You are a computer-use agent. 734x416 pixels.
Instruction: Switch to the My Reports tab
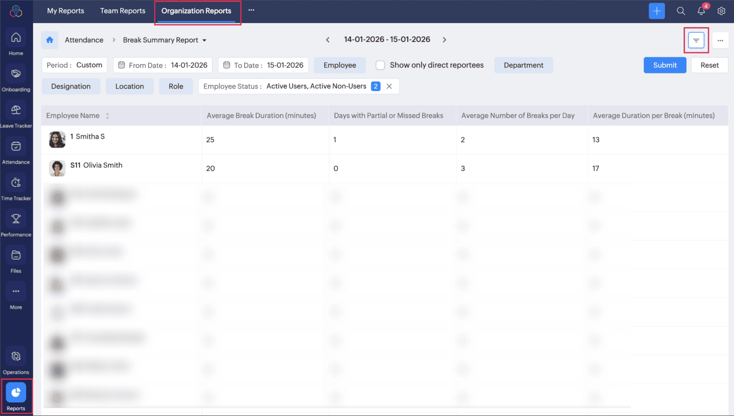(66, 11)
